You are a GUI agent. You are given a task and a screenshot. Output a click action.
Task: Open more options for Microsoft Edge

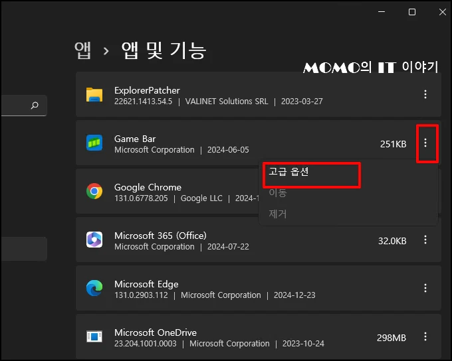pos(425,288)
